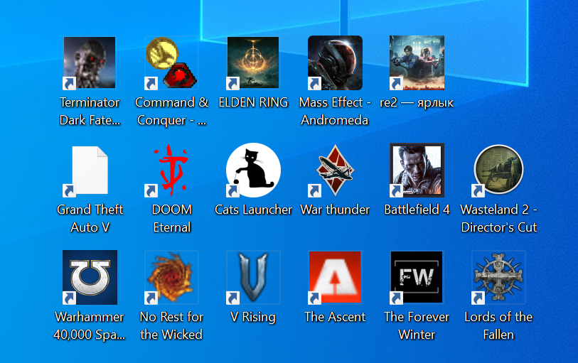This screenshot has height=363, width=578.
Task: Click the 'Battlefield 4' text label
Action: point(417,210)
